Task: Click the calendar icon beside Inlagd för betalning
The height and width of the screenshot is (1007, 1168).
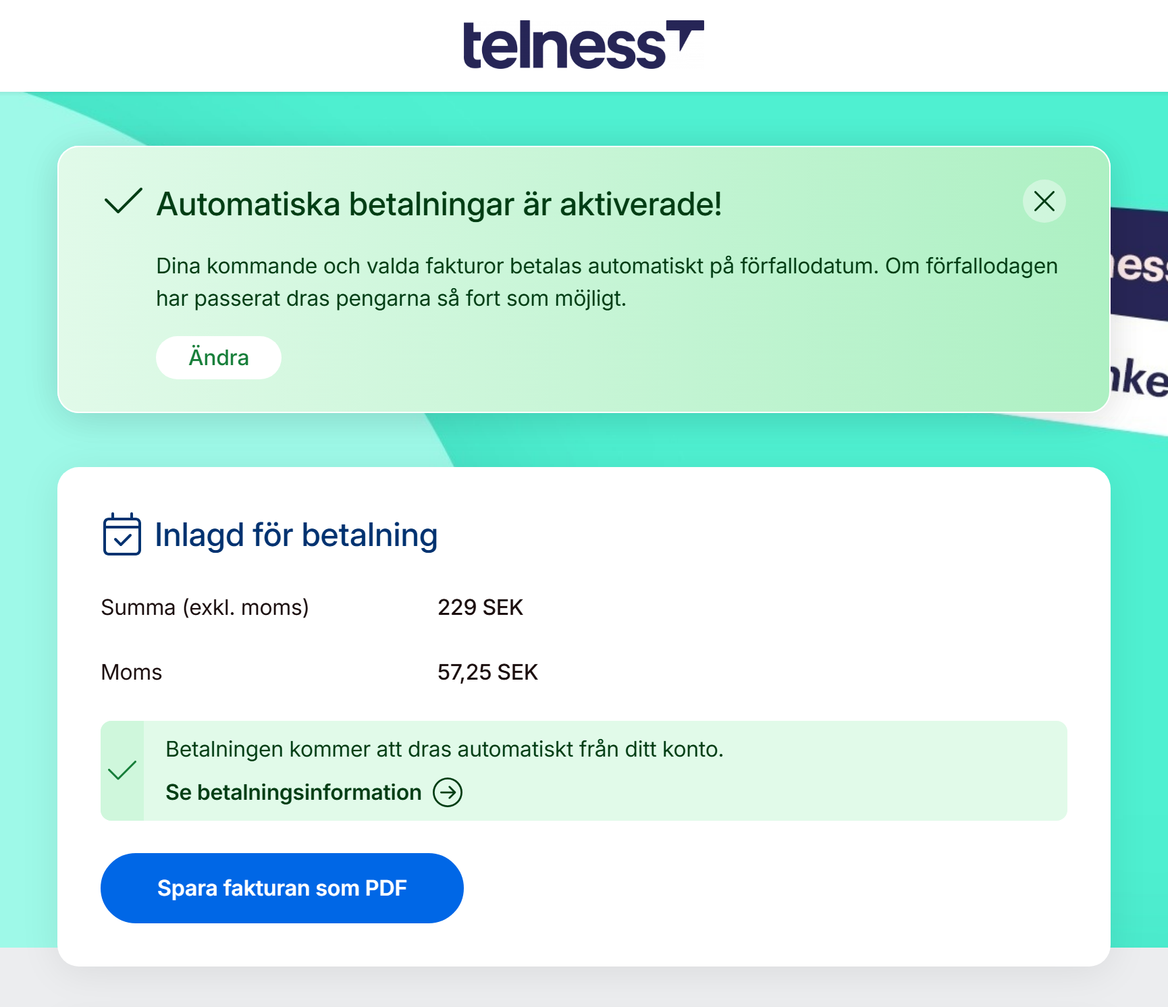Action: point(122,535)
